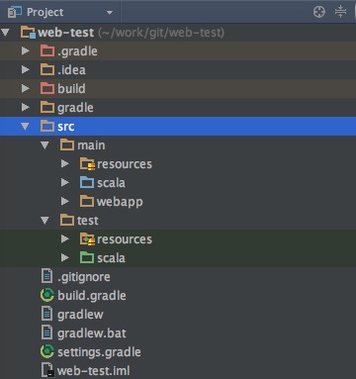This screenshot has height=379, width=356.
Task: Click the Project panel title text
Action: tap(45, 12)
